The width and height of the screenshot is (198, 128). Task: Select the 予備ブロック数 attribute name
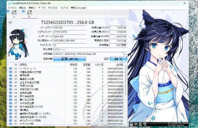click(x=27, y=86)
